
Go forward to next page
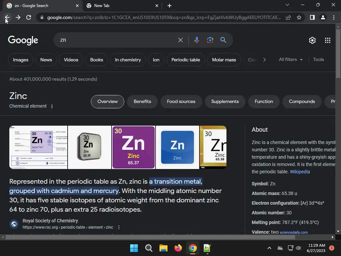click(18, 17)
